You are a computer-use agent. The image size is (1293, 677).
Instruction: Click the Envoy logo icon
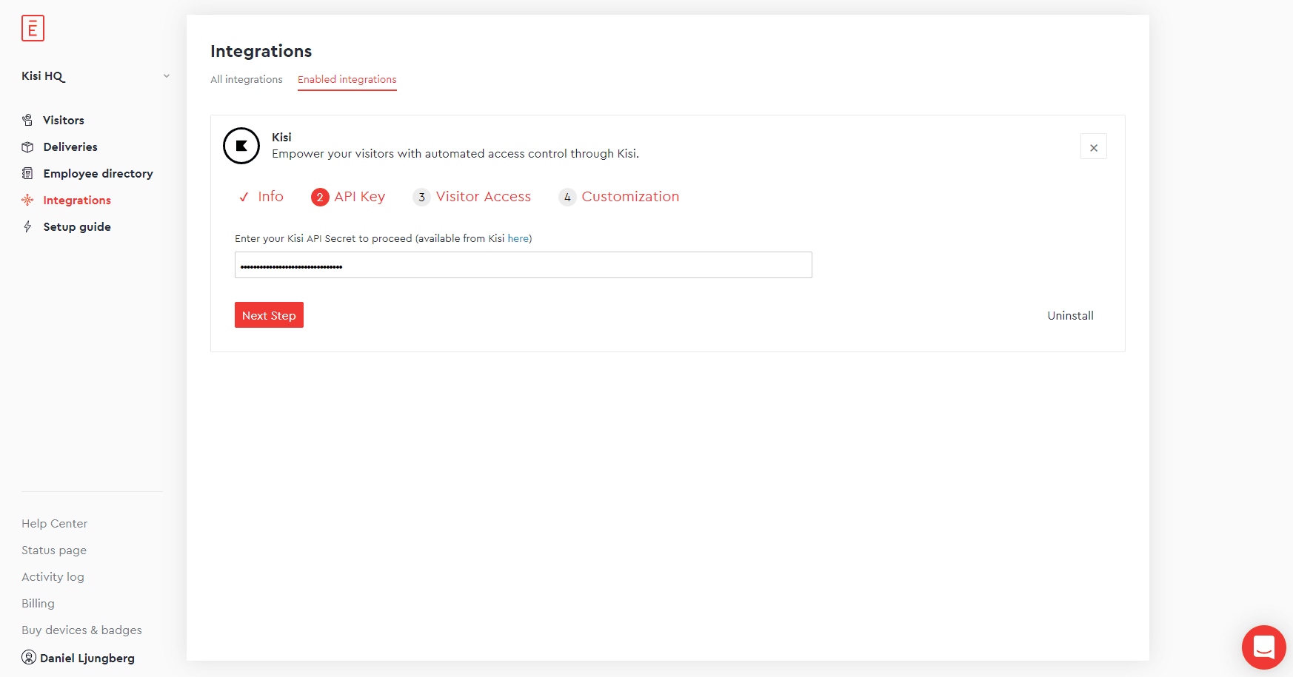(x=33, y=28)
